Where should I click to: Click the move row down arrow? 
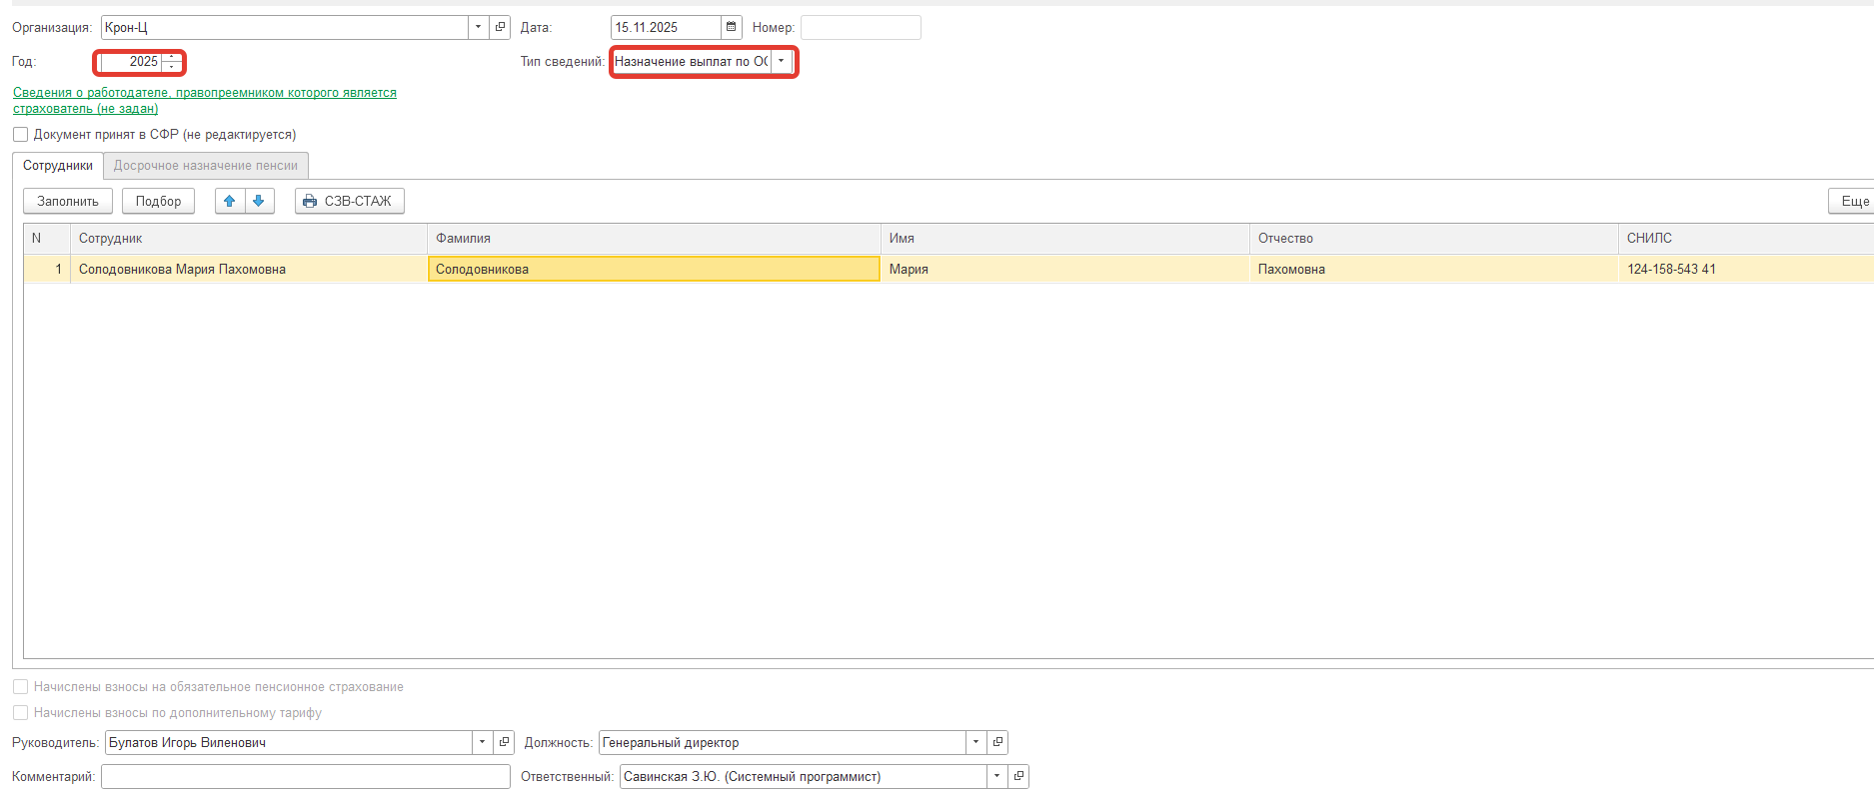coord(259,201)
